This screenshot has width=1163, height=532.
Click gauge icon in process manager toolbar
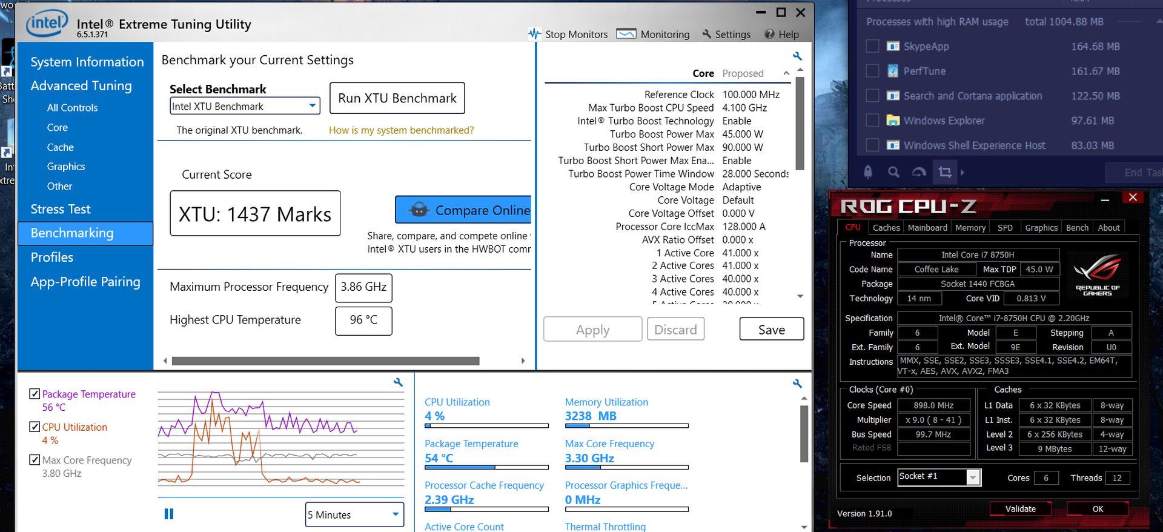pyautogui.click(x=919, y=172)
